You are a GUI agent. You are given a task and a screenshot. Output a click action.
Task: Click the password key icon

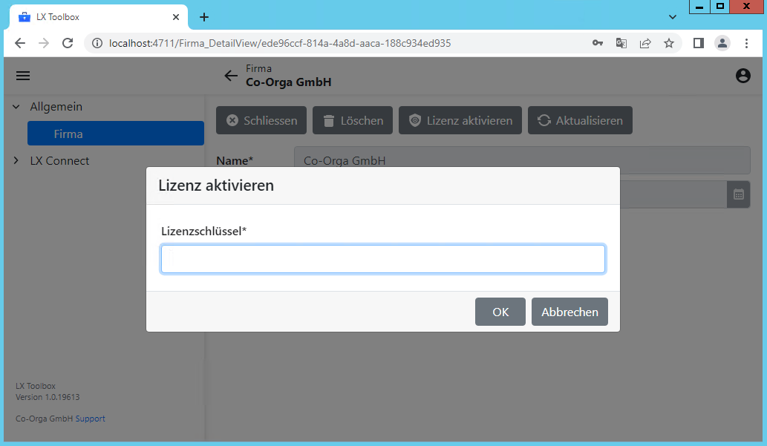pos(598,44)
